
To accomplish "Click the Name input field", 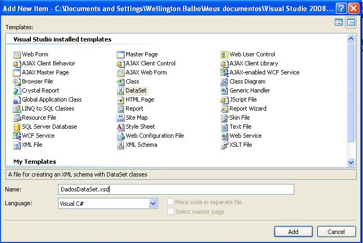I will (x=176, y=189).
